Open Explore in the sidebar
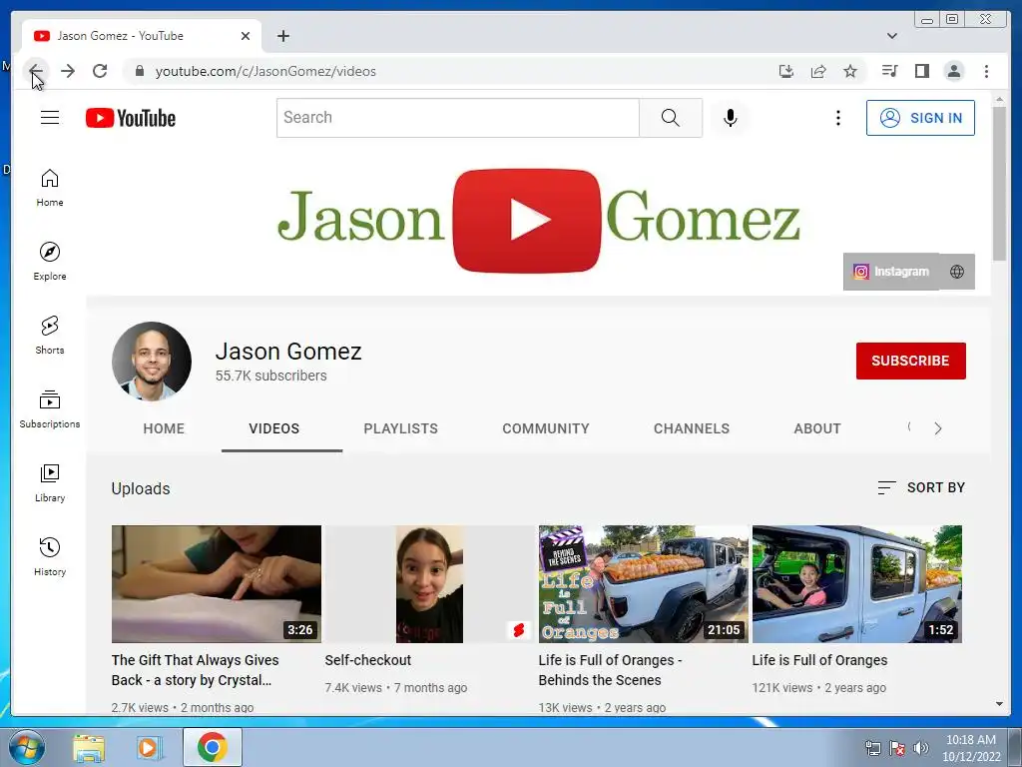This screenshot has width=1022, height=767. coord(50,262)
